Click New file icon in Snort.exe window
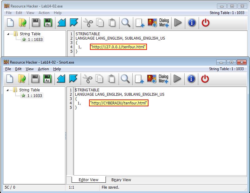 click(10, 79)
